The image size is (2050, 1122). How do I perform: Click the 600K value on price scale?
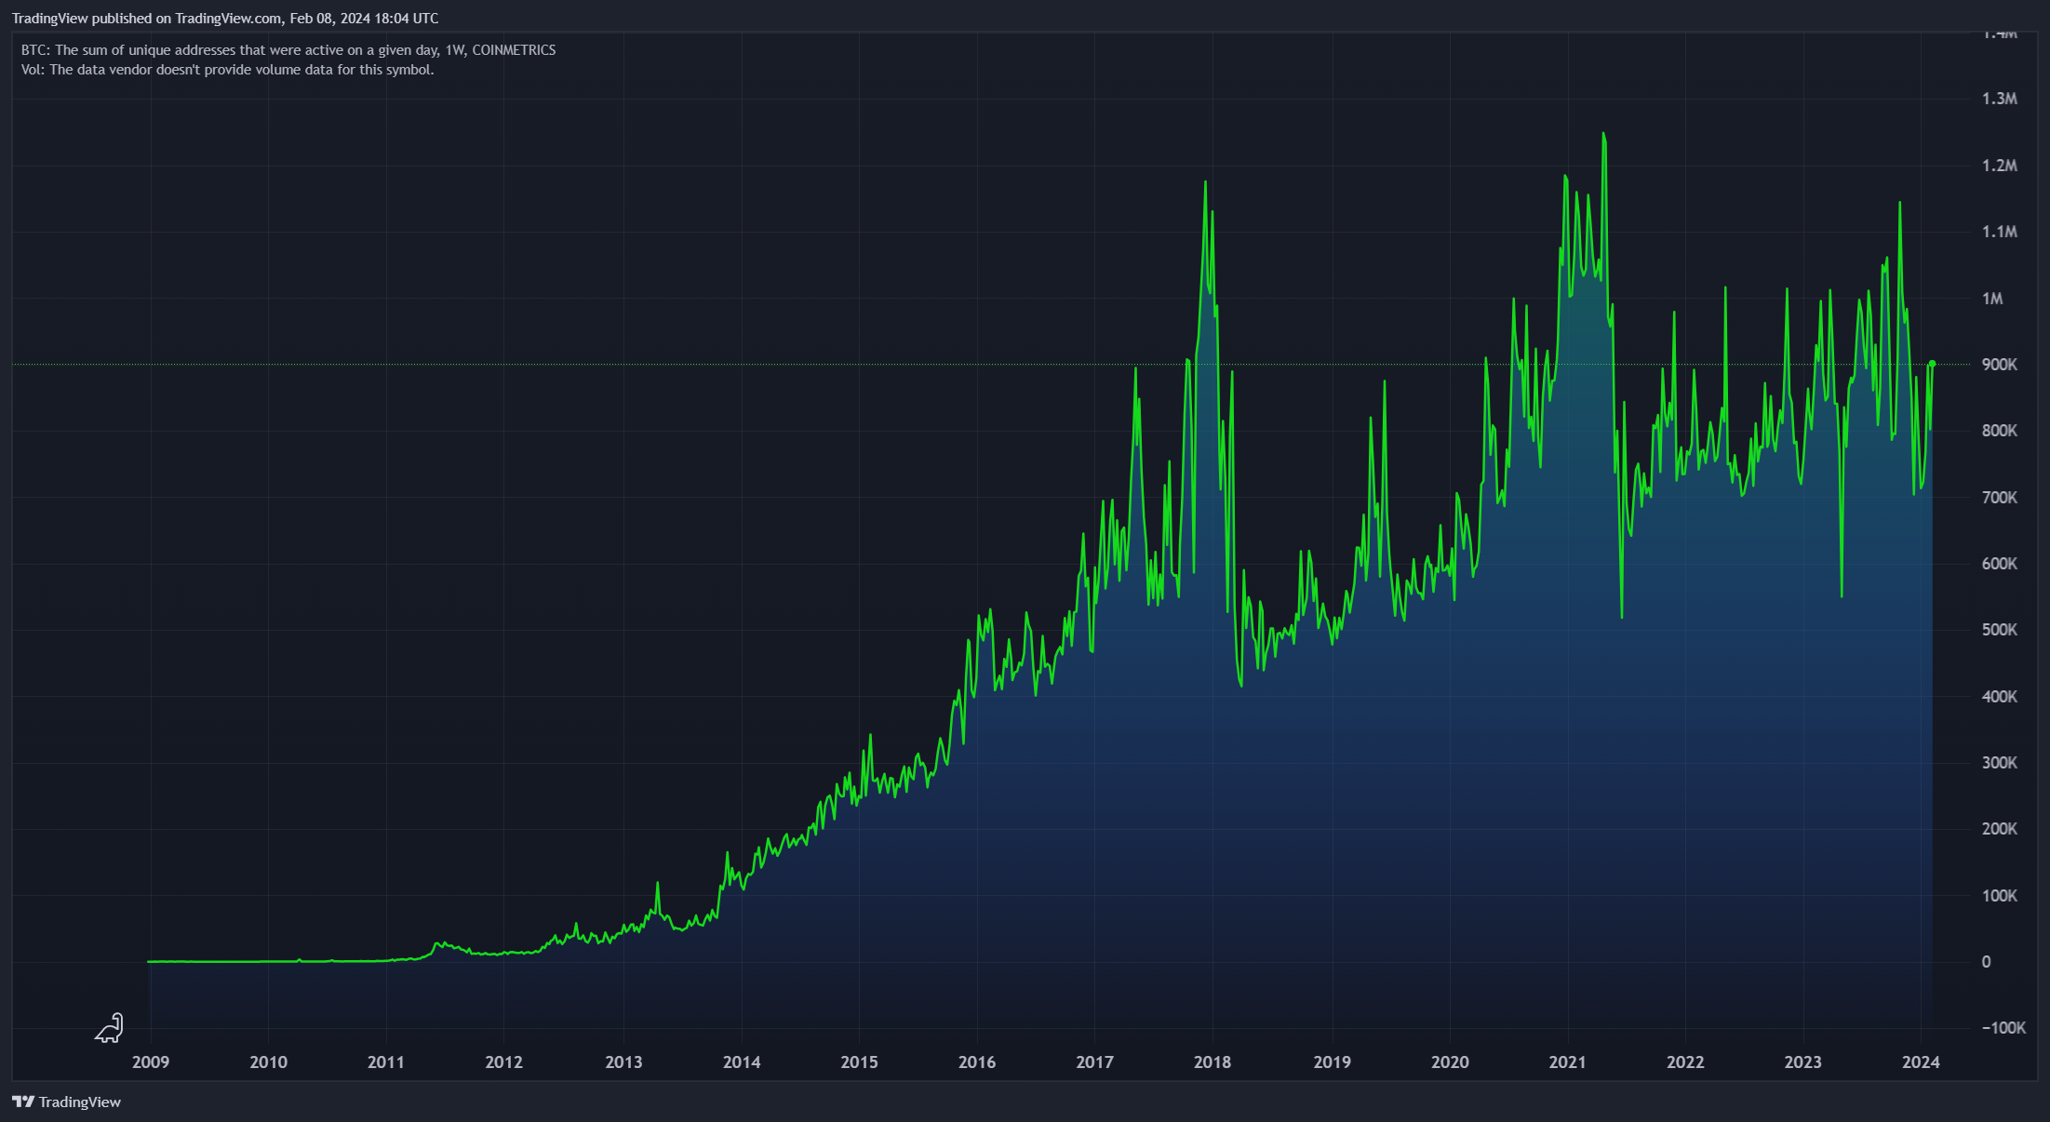(x=2000, y=564)
